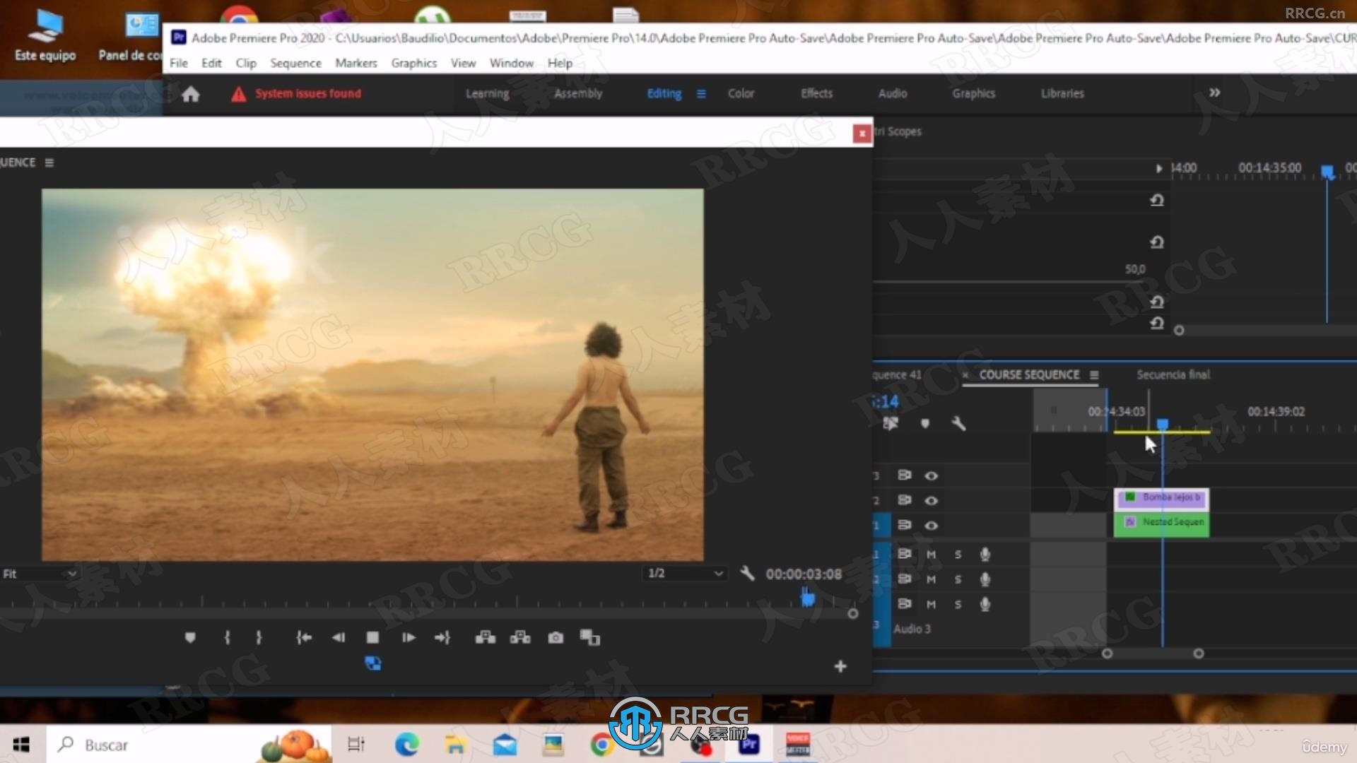Solo audio track 1 with S
This screenshot has width=1357, height=763.
pos(958,555)
